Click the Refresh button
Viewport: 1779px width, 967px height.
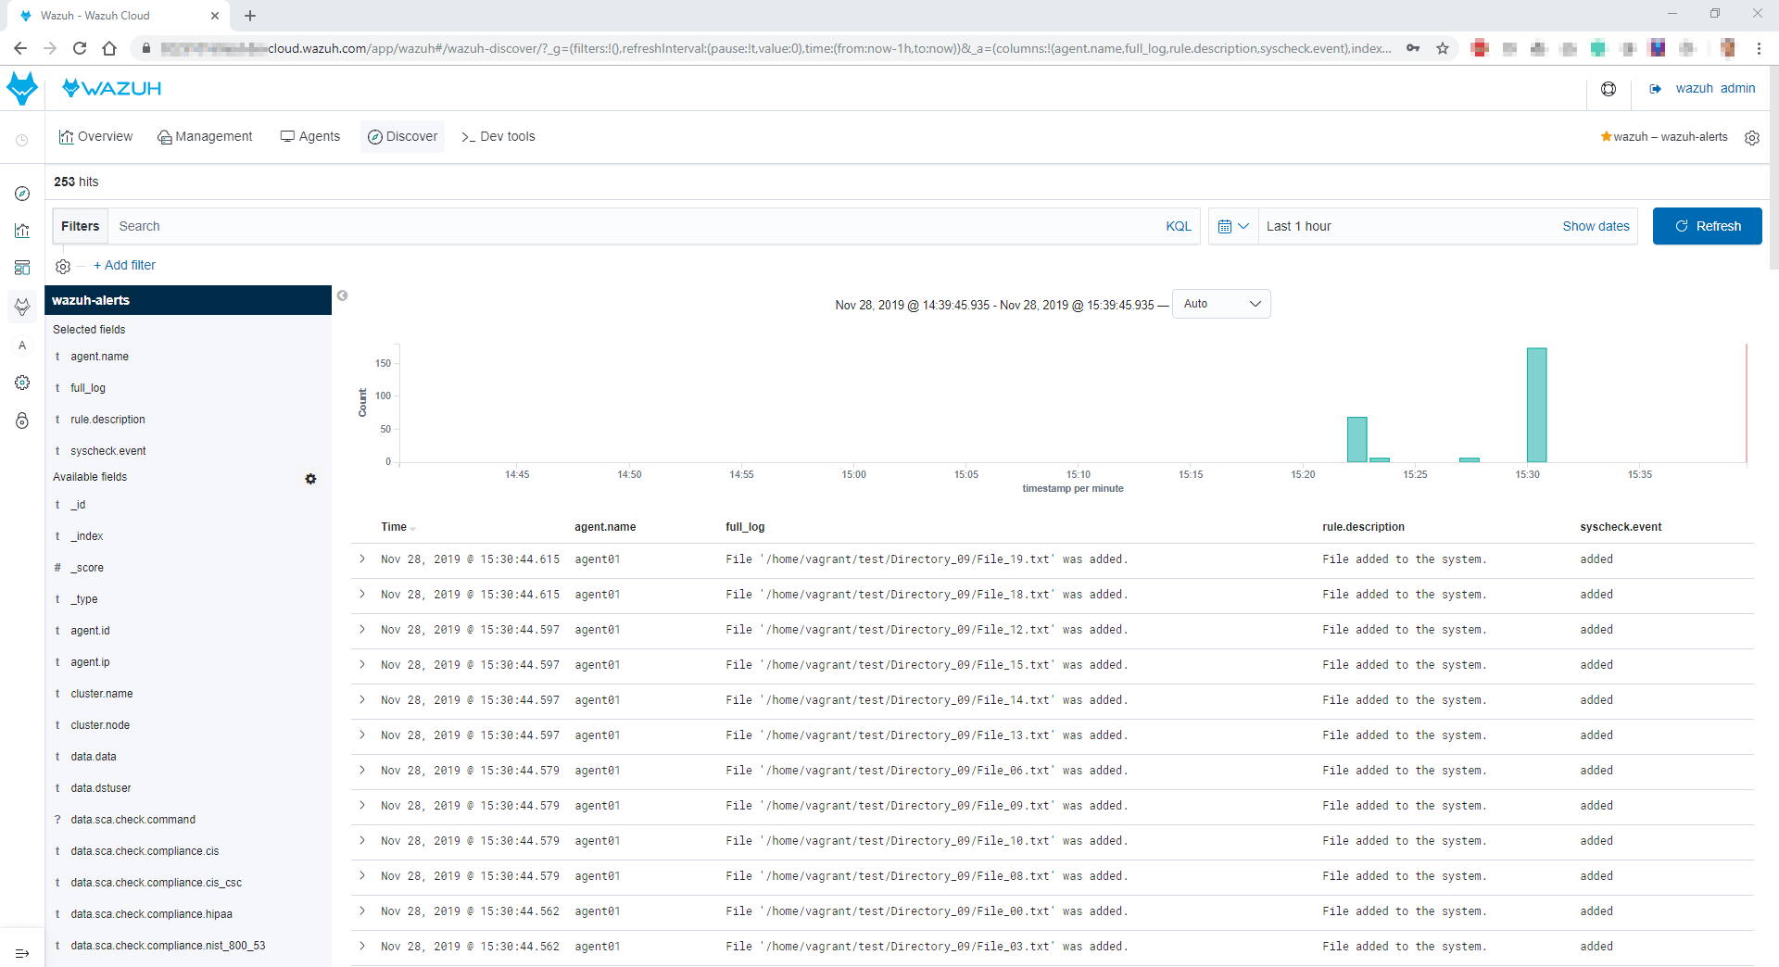click(x=1707, y=226)
